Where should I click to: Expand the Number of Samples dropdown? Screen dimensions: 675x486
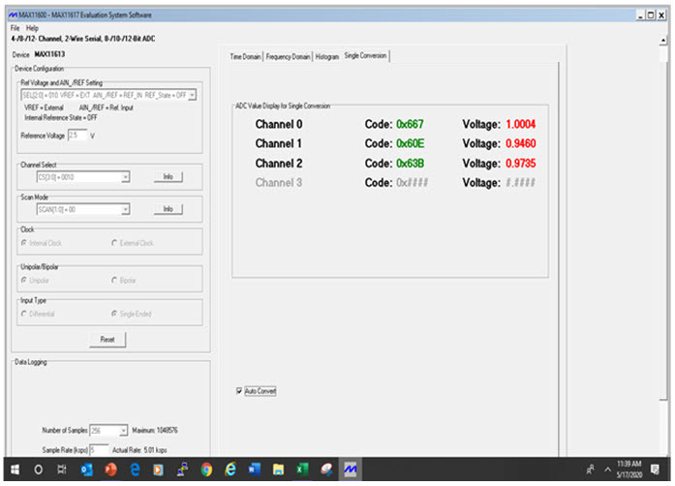click(x=123, y=430)
